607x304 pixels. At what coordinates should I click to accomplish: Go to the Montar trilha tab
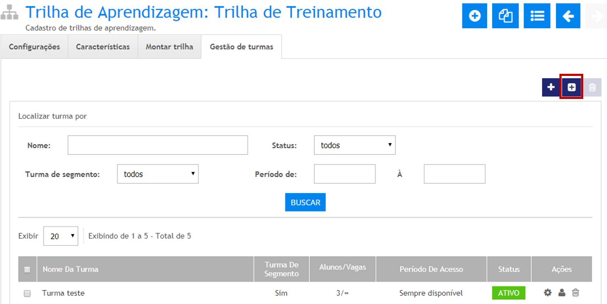pyautogui.click(x=169, y=47)
